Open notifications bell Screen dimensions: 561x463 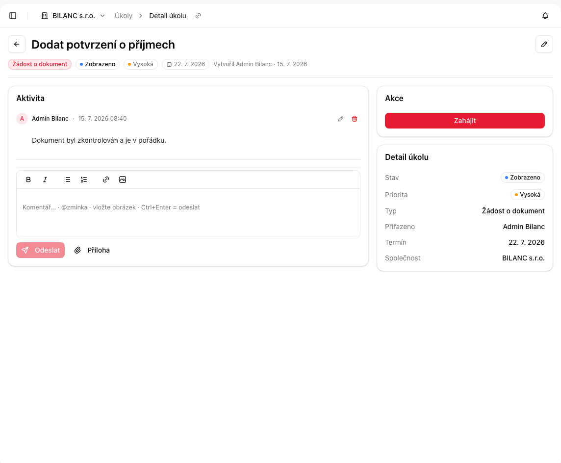[x=545, y=16]
